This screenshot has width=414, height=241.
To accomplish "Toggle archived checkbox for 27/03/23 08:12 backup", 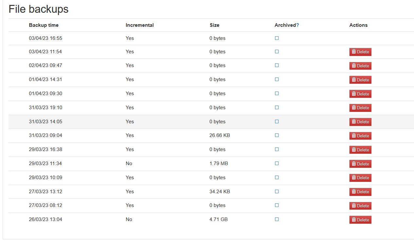I will [x=277, y=205].
